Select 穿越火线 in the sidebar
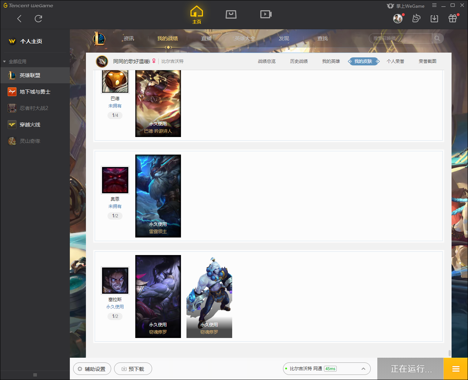 (x=35, y=125)
